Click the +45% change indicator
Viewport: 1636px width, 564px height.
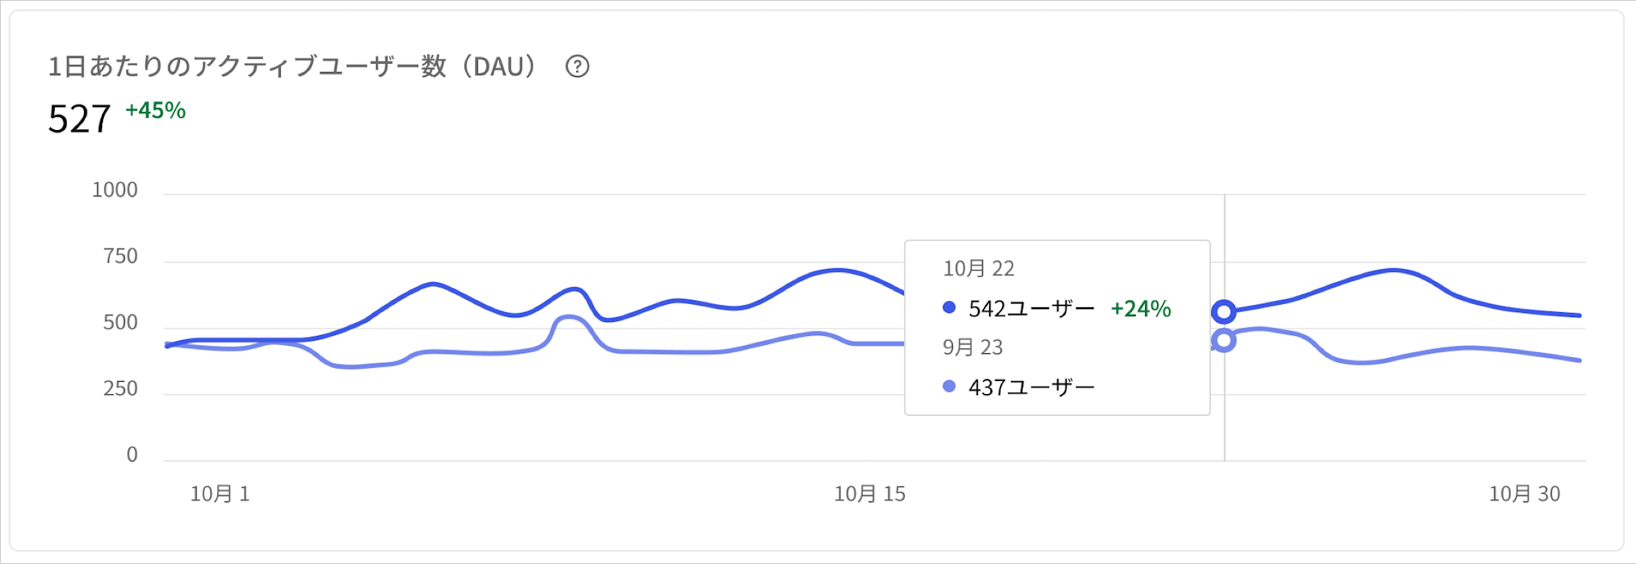pyautogui.click(x=155, y=110)
